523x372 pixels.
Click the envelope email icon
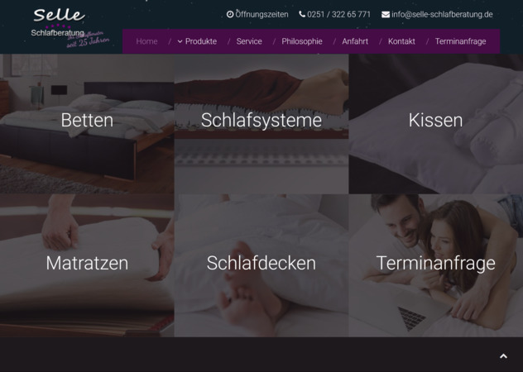pyautogui.click(x=386, y=14)
